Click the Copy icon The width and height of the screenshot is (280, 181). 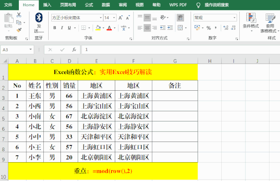[x=18, y=22]
